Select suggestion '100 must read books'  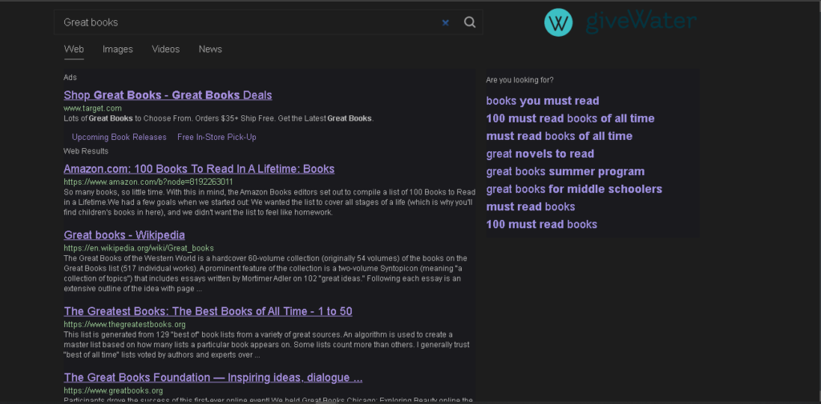point(541,225)
